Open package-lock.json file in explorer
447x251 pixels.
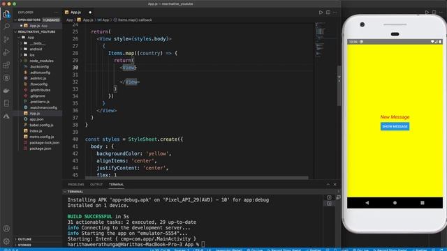pos(45,142)
